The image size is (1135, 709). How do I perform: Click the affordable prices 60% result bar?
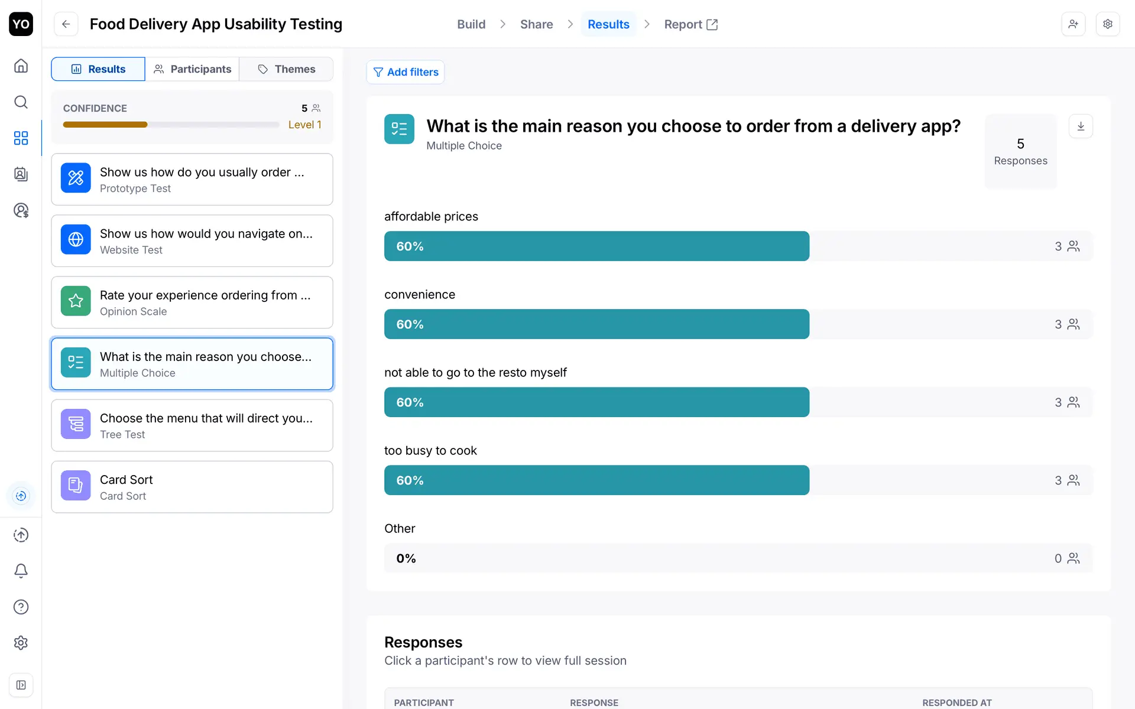596,246
